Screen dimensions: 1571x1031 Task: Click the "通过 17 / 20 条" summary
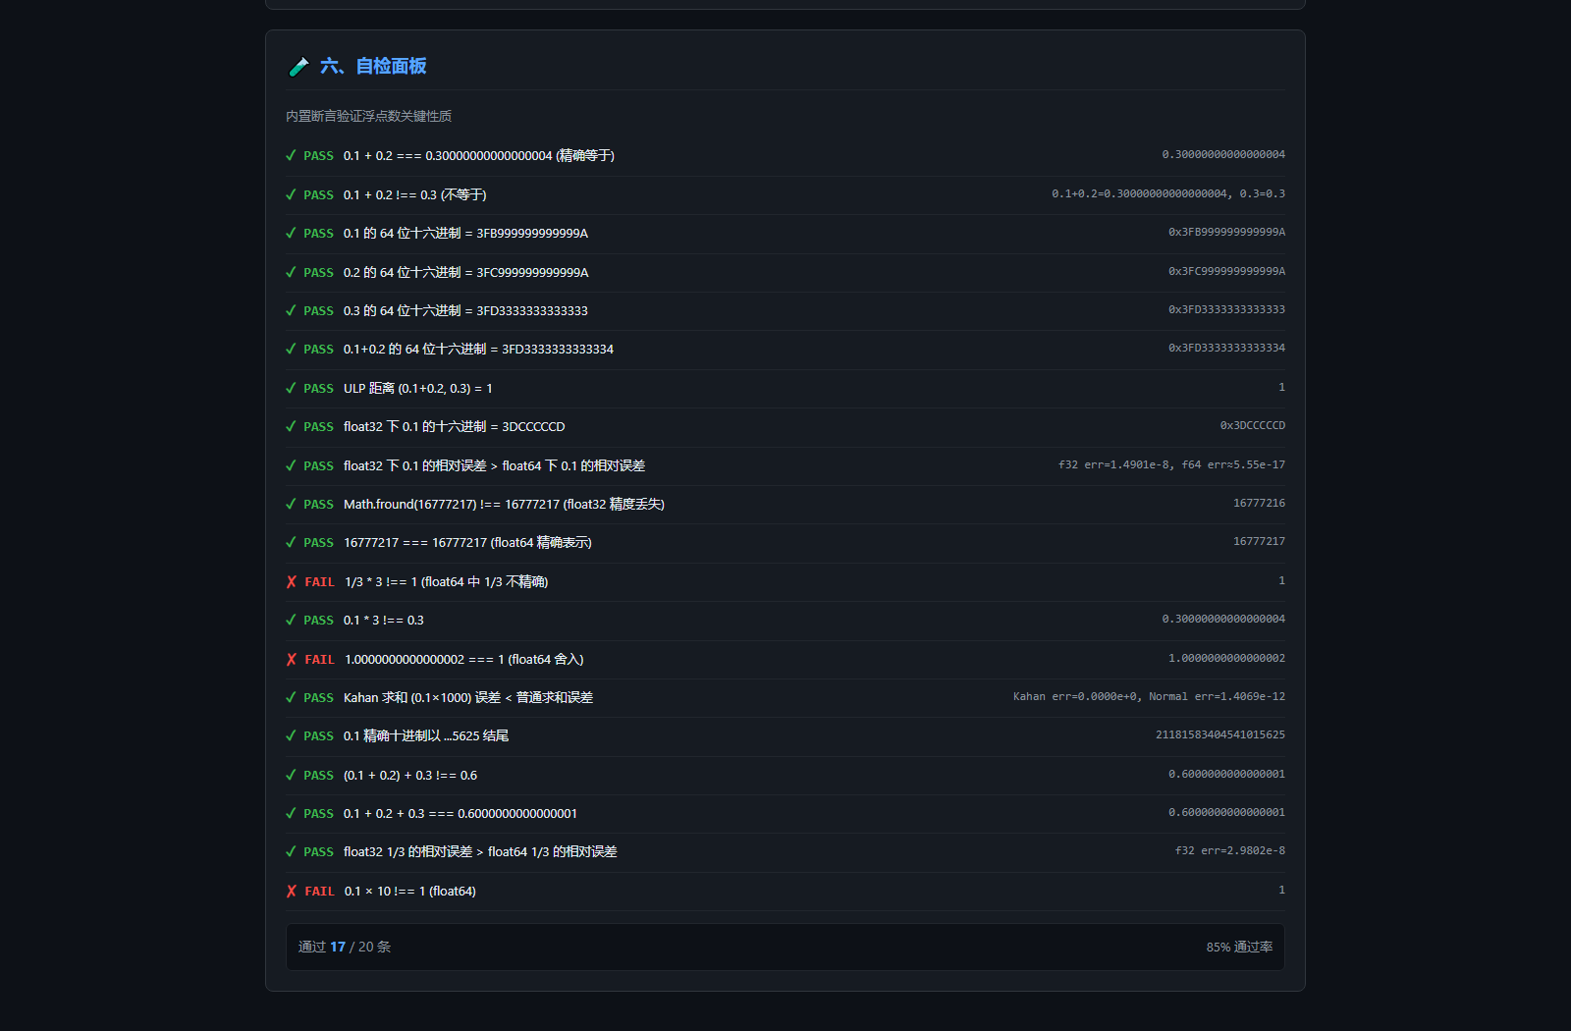[345, 947]
